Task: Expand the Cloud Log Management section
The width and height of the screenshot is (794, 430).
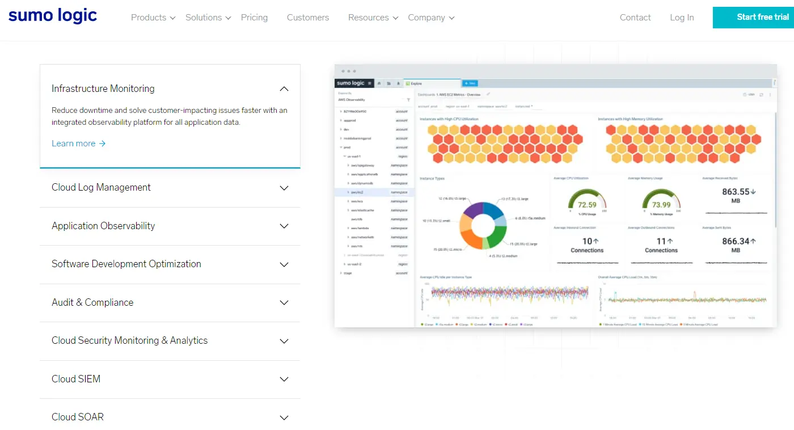Action: (170, 188)
